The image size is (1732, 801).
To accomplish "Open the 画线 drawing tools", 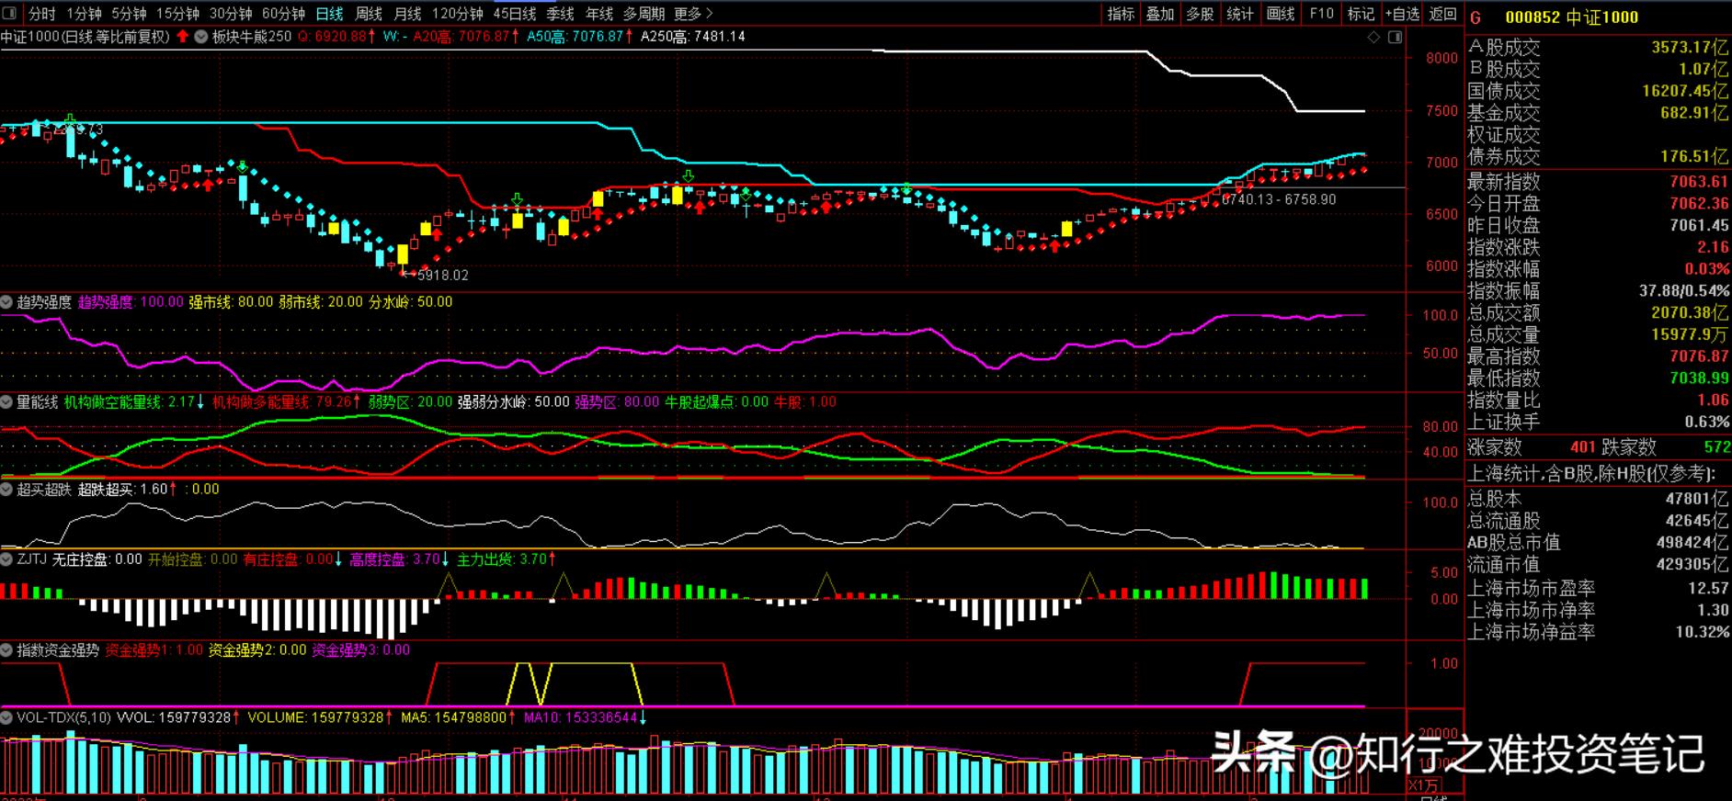I will [x=1280, y=14].
